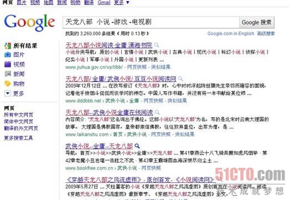This screenshot has width=289, height=200.
Task: Click 网页 heading in left sidebar
Action: pyautogui.click(x=9, y=108)
